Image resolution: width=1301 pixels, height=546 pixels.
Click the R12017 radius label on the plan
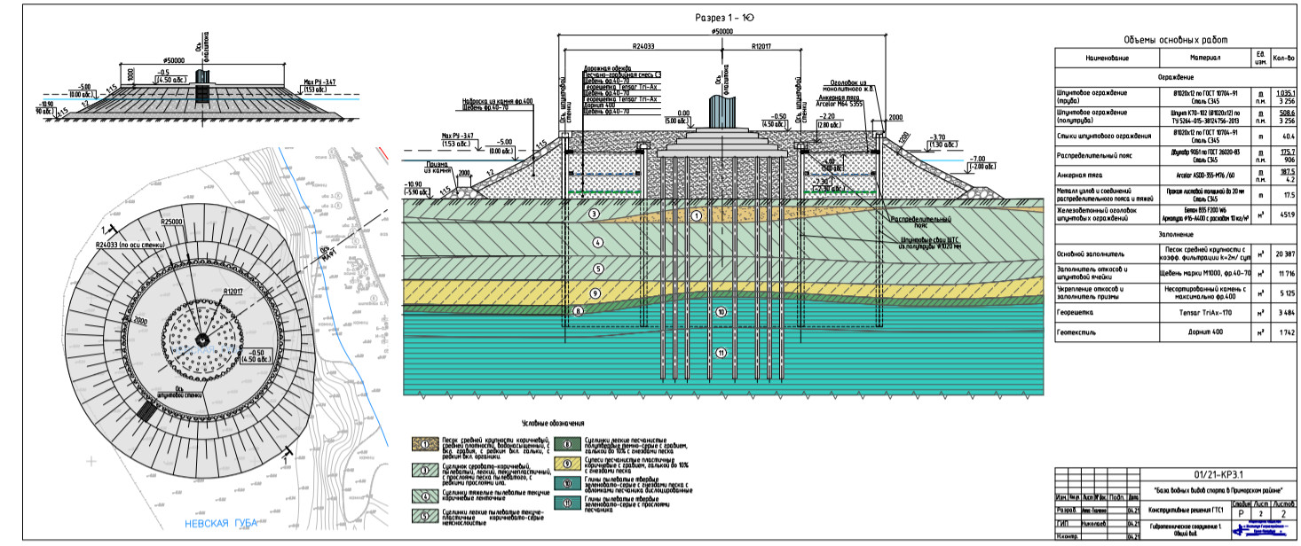[233, 291]
